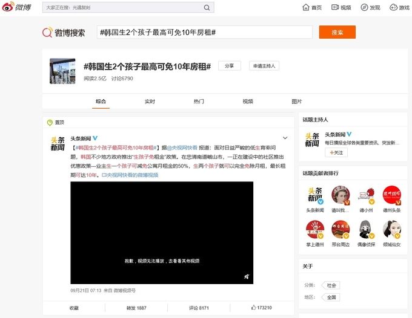This screenshot has width=412, height=318.
Task: Click the 置顶 pinned marker icon
Action: (50, 123)
